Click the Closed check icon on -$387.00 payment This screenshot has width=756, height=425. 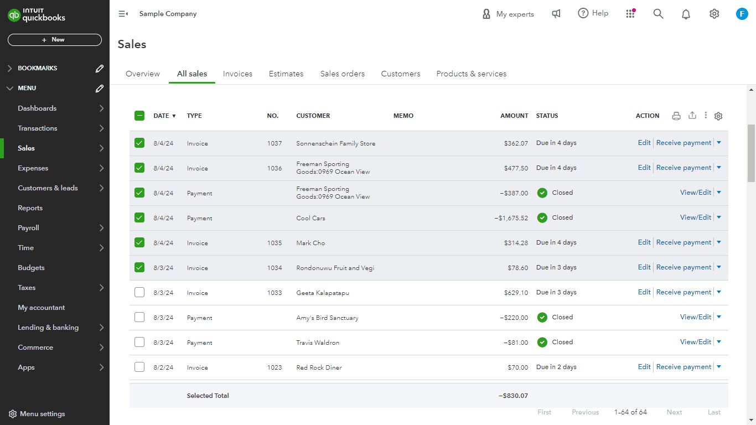coord(542,193)
